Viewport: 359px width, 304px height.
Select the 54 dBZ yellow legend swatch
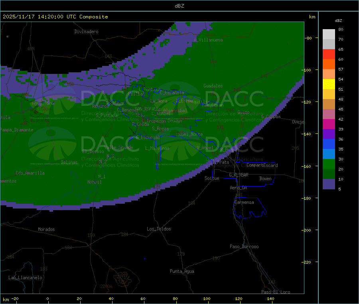[329, 84]
